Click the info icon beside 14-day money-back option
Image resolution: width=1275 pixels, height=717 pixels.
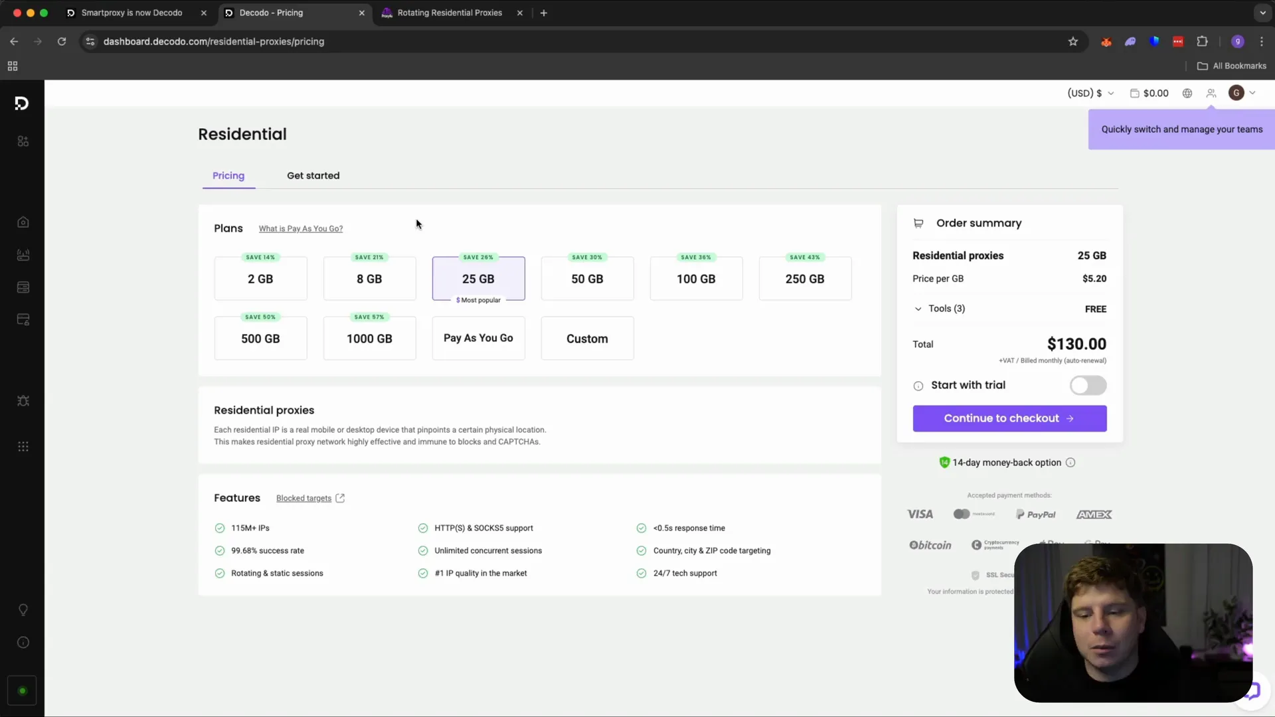pos(1070,463)
